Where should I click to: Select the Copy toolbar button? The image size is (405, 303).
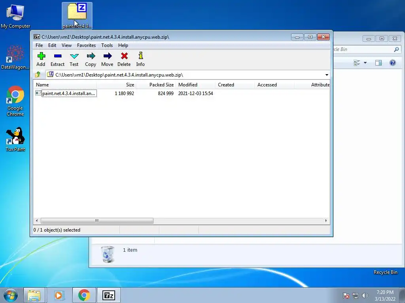tap(91, 59)
